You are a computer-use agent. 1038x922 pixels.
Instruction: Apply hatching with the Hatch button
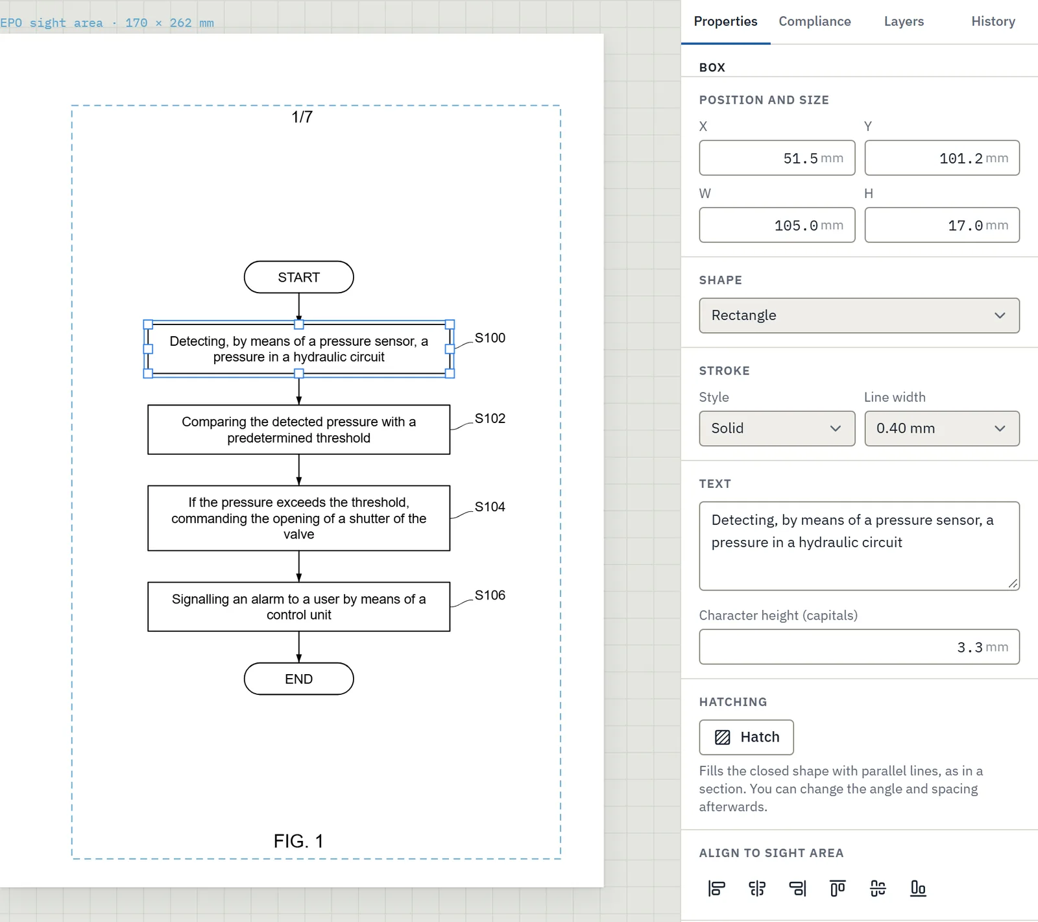[746, 737]
